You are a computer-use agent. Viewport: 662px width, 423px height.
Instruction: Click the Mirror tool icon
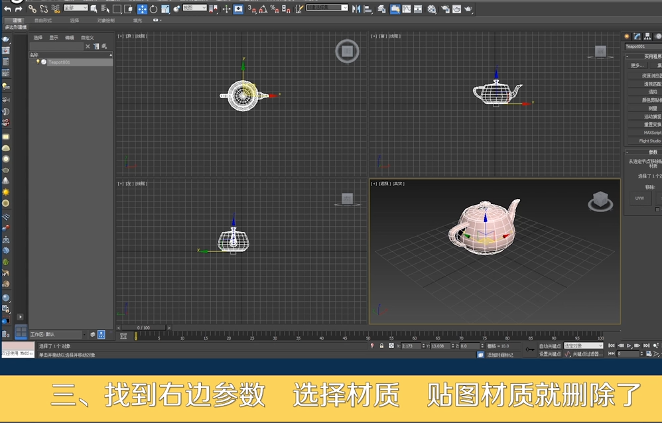(x=356, y=9)
